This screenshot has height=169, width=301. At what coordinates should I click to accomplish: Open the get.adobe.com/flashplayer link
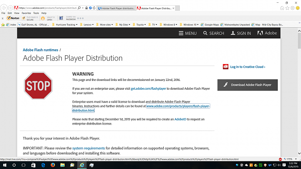pos(148,89)
